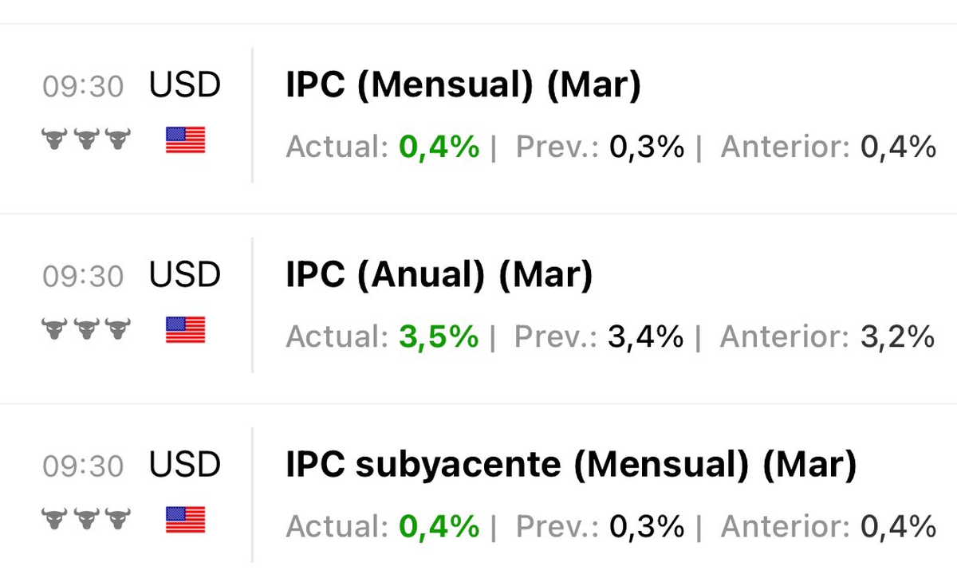Tap the US flag in IPC (Mensual) row
Viewport: 957px width, 574px height.
(x=186, y=140)
